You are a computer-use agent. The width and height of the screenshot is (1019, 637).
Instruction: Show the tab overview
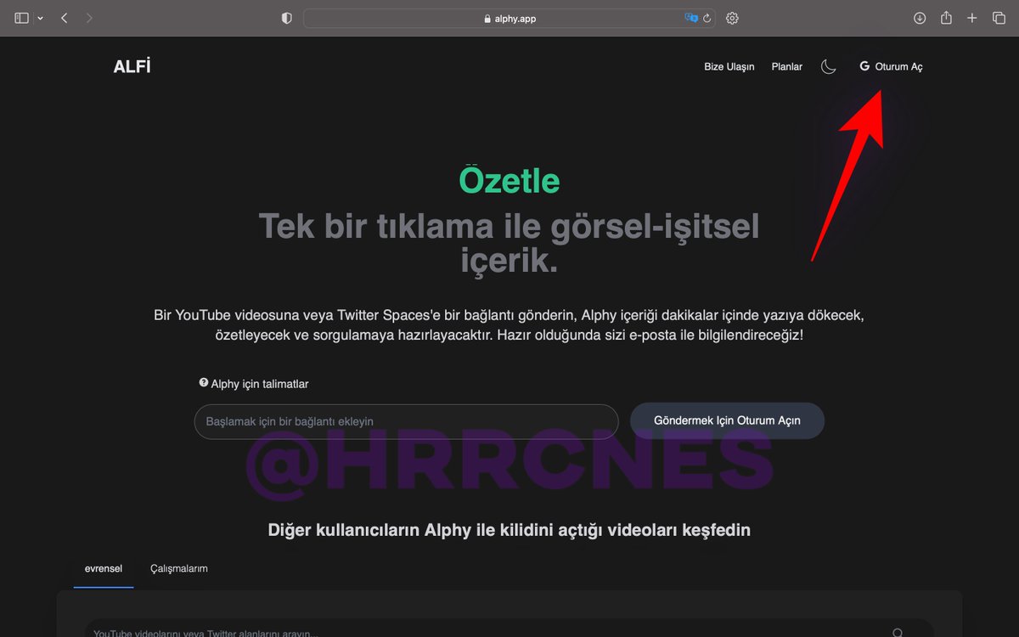click(x=999, y=18)
